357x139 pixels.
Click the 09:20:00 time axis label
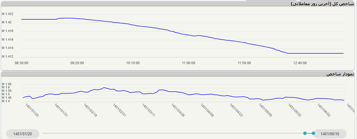(77, 63)
